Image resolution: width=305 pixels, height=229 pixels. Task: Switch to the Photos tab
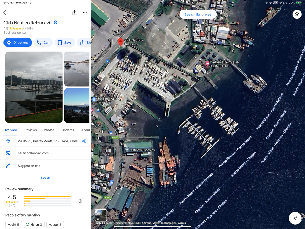[x=49, y=130]
